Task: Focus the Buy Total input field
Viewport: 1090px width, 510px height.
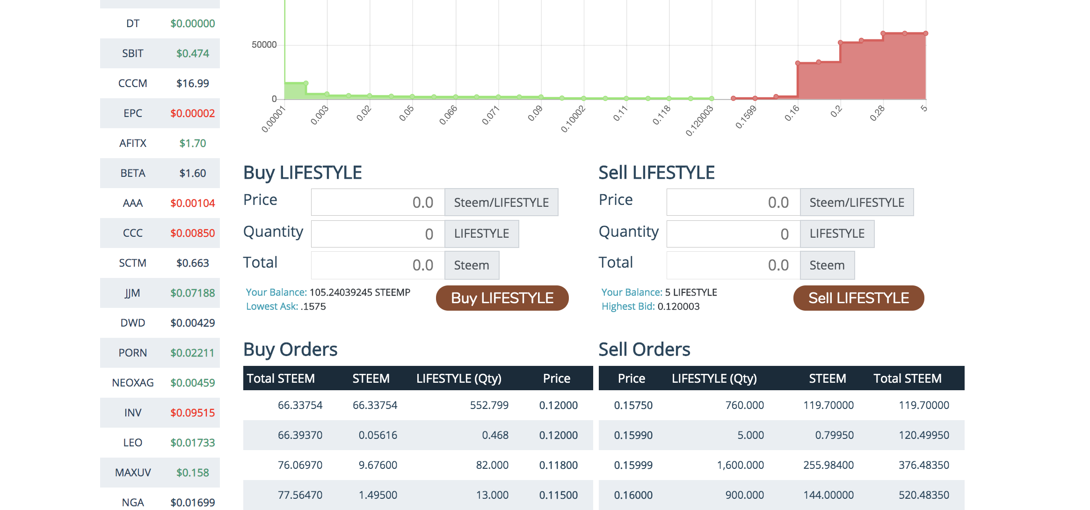Action: point(378,265)
